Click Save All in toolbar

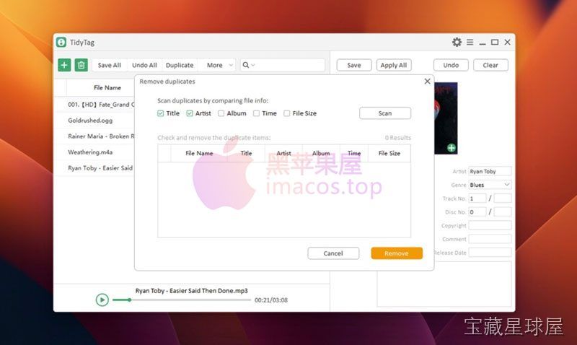[x=110, y=65]
